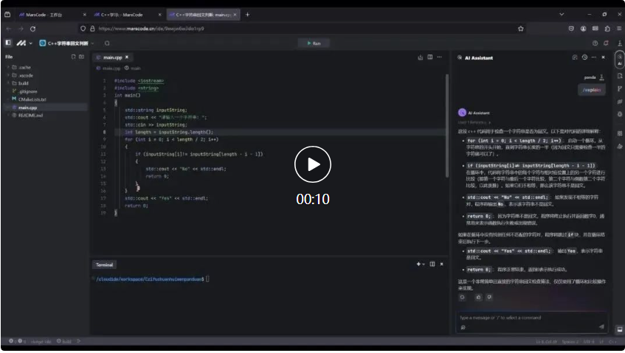The image size is (625, 353).
Task: Like the AI response with thumbs up
Action: [x=477, y=297]
